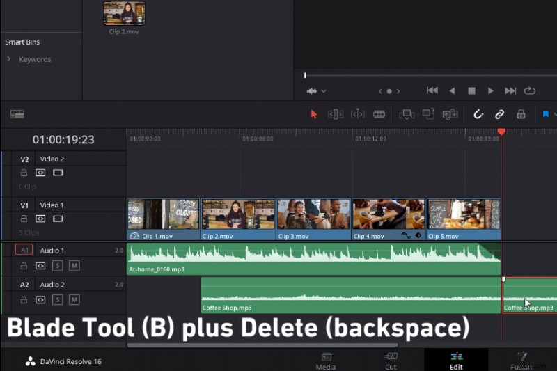This screenshot has width=557, height=371.
Task: Toggle Auto Track Selector on Audio 1
Action: click(x=40, y=266)
